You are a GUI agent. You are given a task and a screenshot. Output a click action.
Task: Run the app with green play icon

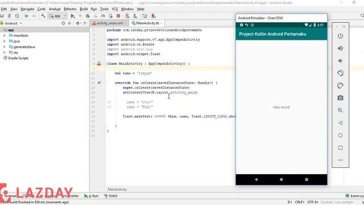73,16
